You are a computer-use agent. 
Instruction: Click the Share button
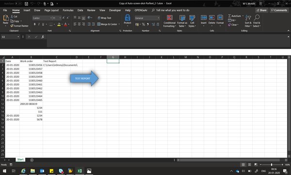[261, 10]
